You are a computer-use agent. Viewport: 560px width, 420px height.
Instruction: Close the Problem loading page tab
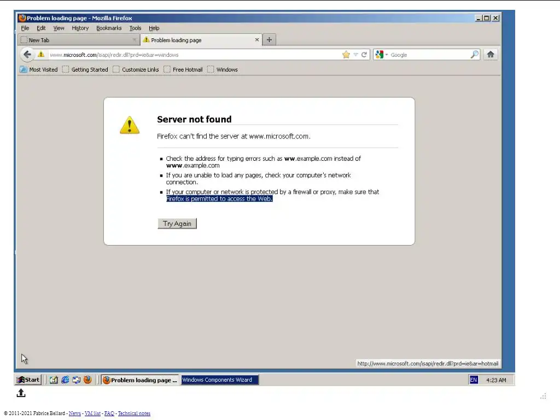257,40
